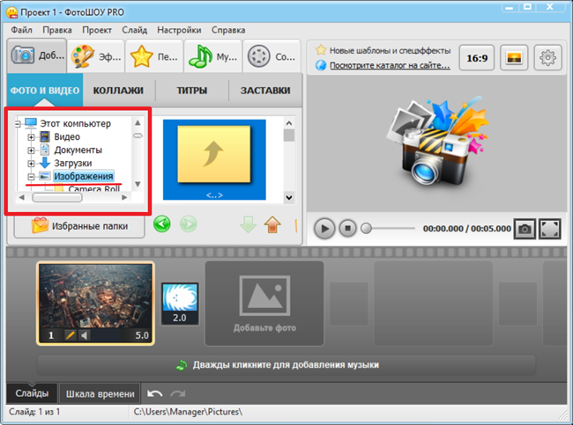
Task: Click the green forward arrow button
Action: pyautogui.click(x=189, y=224)
